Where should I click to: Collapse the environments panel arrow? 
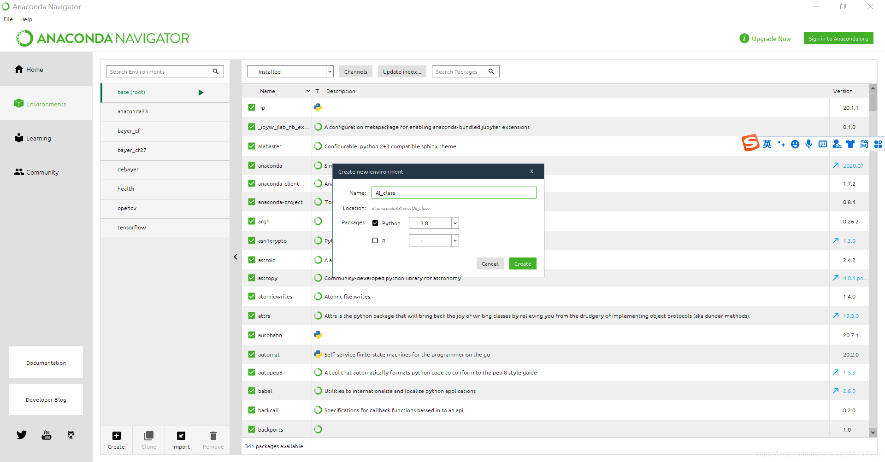pos(236,257)
